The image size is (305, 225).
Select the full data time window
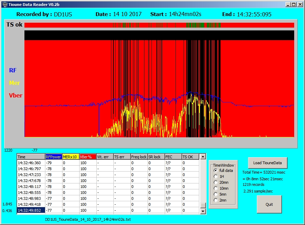click(x=216, y=170)
